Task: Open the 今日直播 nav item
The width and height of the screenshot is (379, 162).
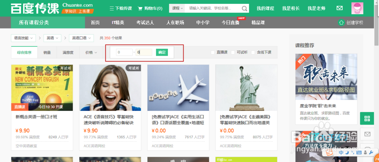Action: [x=230, y=23]
